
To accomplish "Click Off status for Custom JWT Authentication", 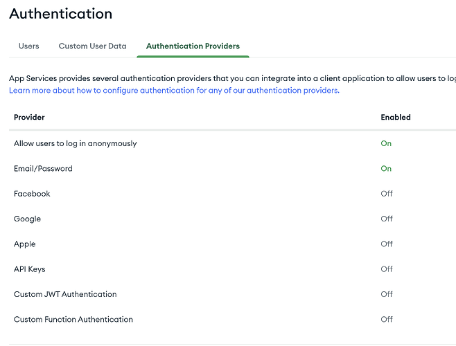I will tap(387, 295).
